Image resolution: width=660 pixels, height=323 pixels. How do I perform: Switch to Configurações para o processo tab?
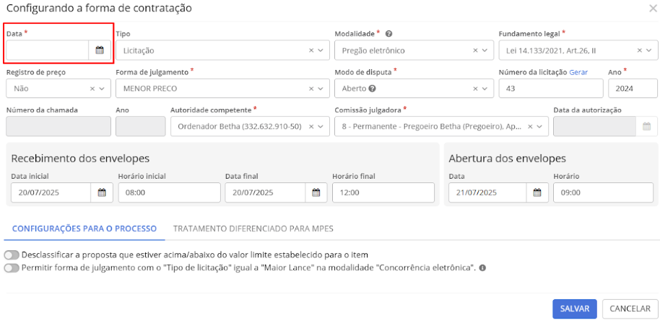(84, 229)
